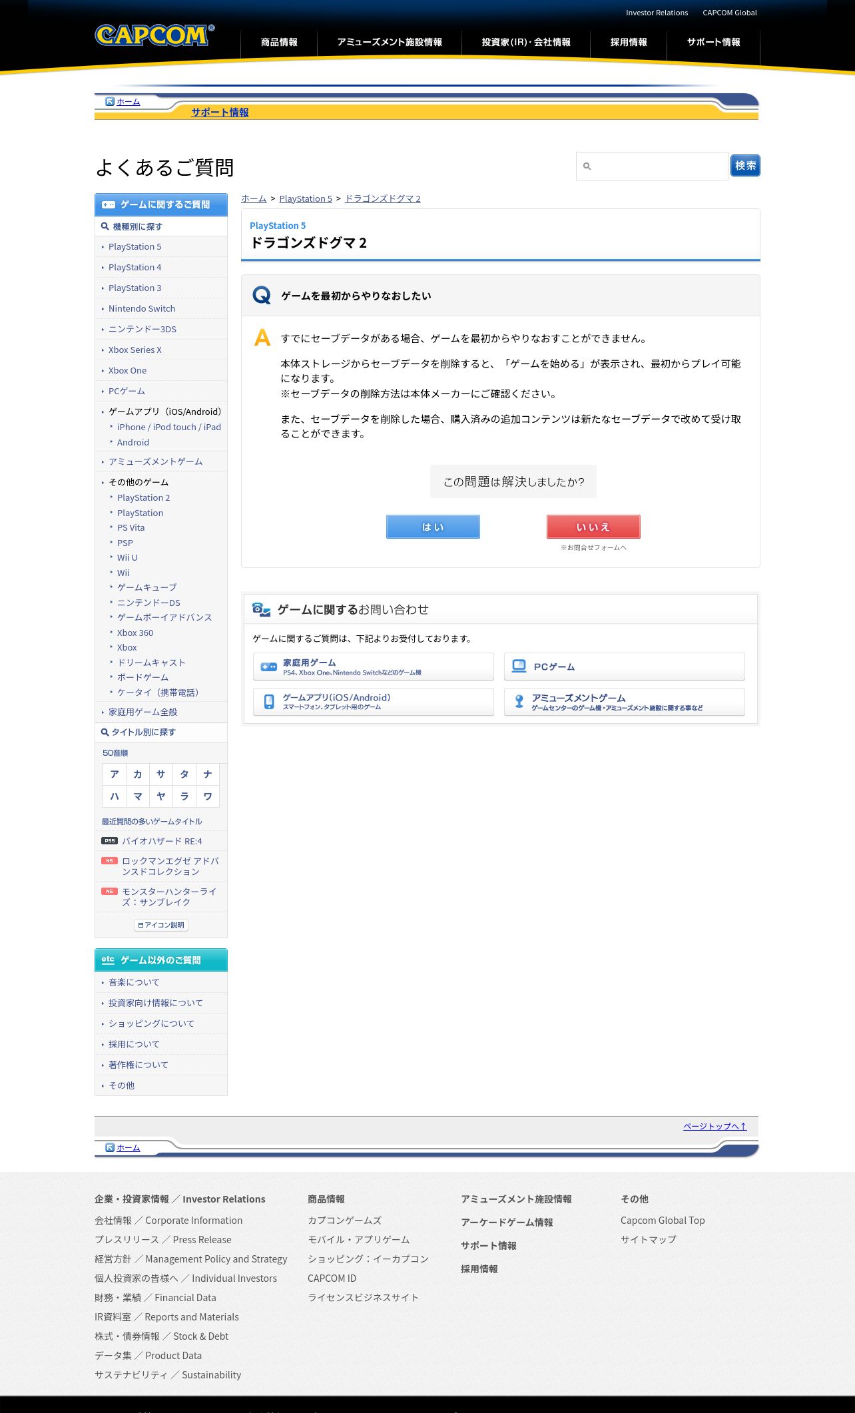Click the Capcom Global Top footer link
Viewport: 855px width, 1413px height.
(x=663, y=1220)
